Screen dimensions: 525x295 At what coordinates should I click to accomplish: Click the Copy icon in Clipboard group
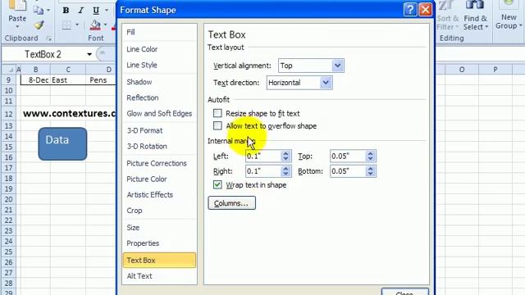click(x=39, y=11)
